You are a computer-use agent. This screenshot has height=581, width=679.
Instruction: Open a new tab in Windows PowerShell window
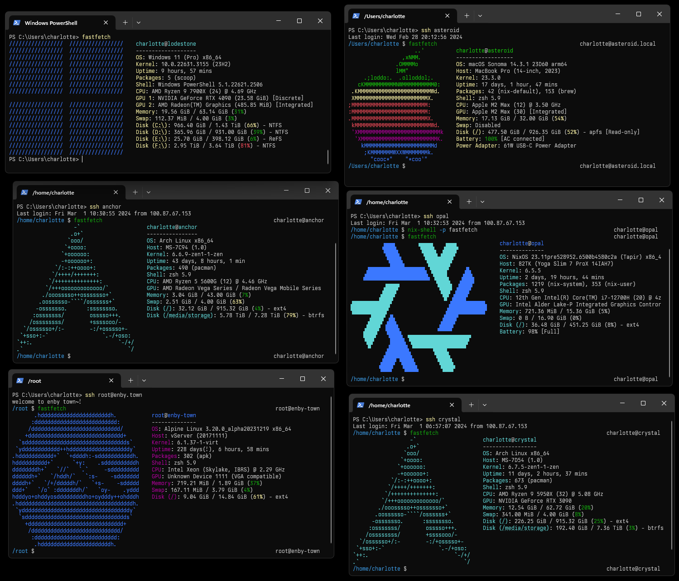(125, 23)
